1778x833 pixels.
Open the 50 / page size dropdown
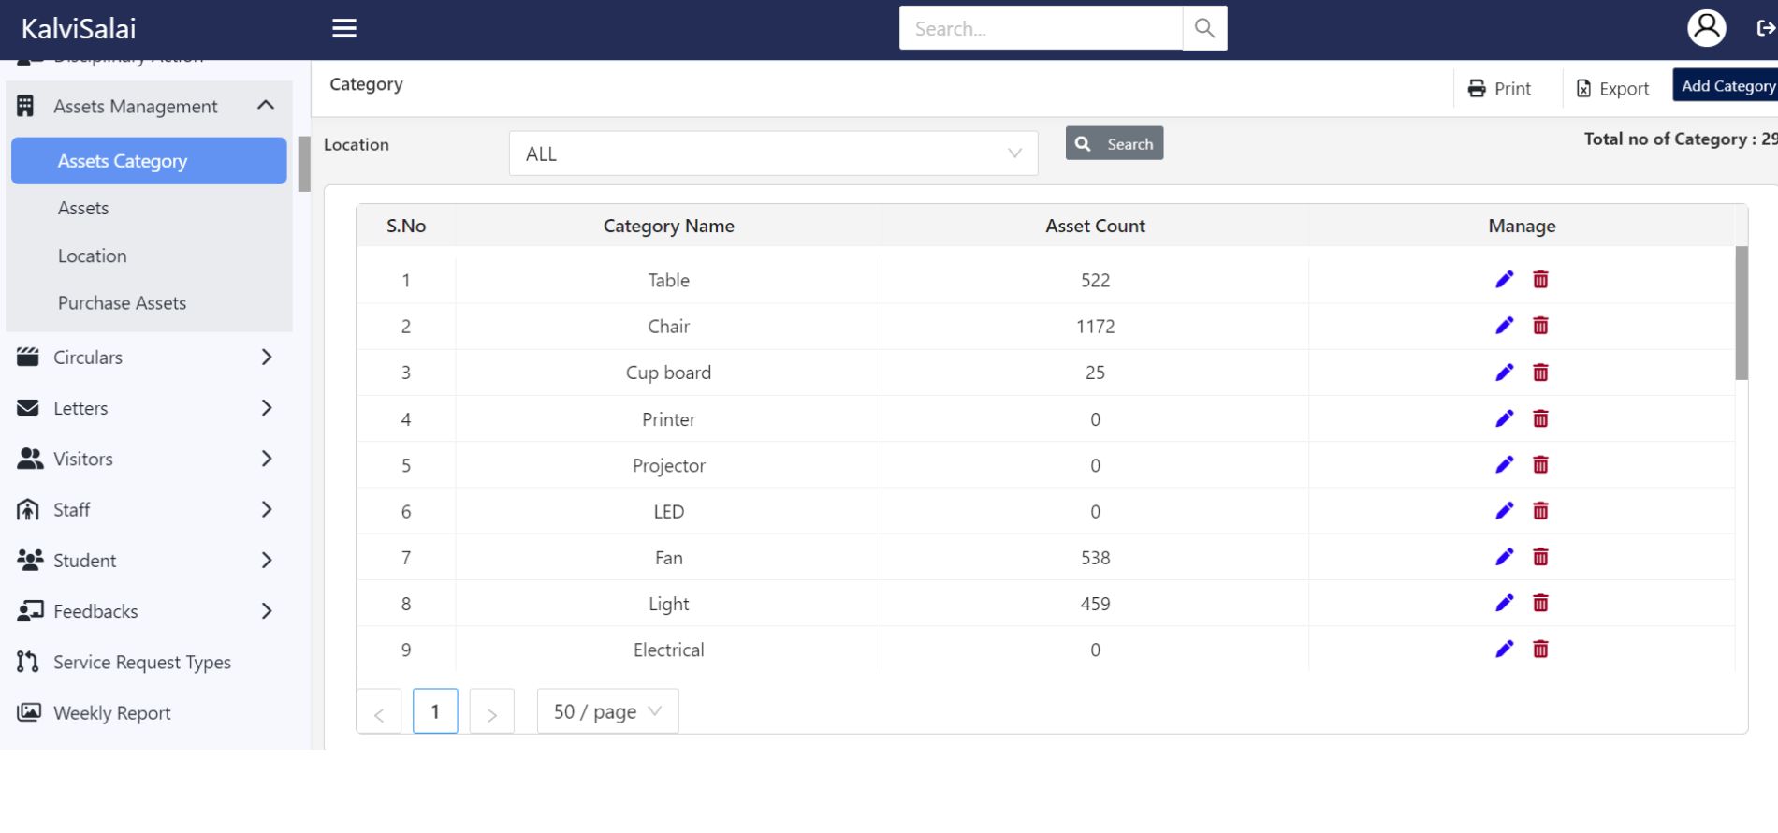(607, 711)
